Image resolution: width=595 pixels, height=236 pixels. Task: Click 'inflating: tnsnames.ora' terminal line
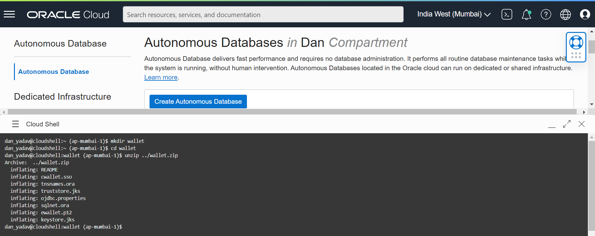pos(42,184)
